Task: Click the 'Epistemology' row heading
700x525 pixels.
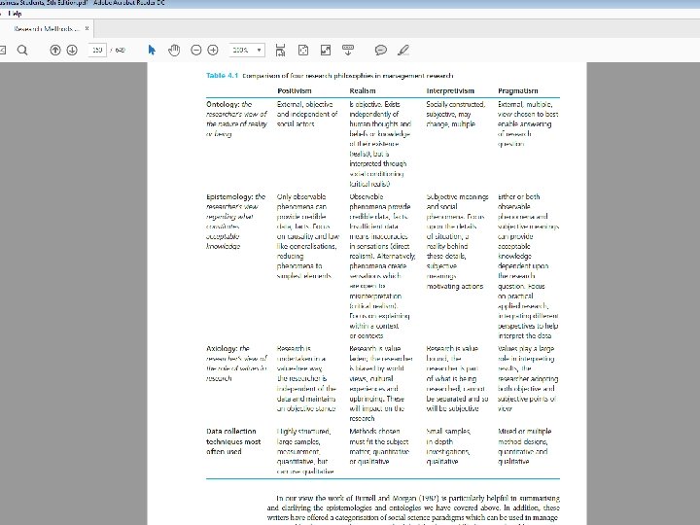Action: pos(229,196)
